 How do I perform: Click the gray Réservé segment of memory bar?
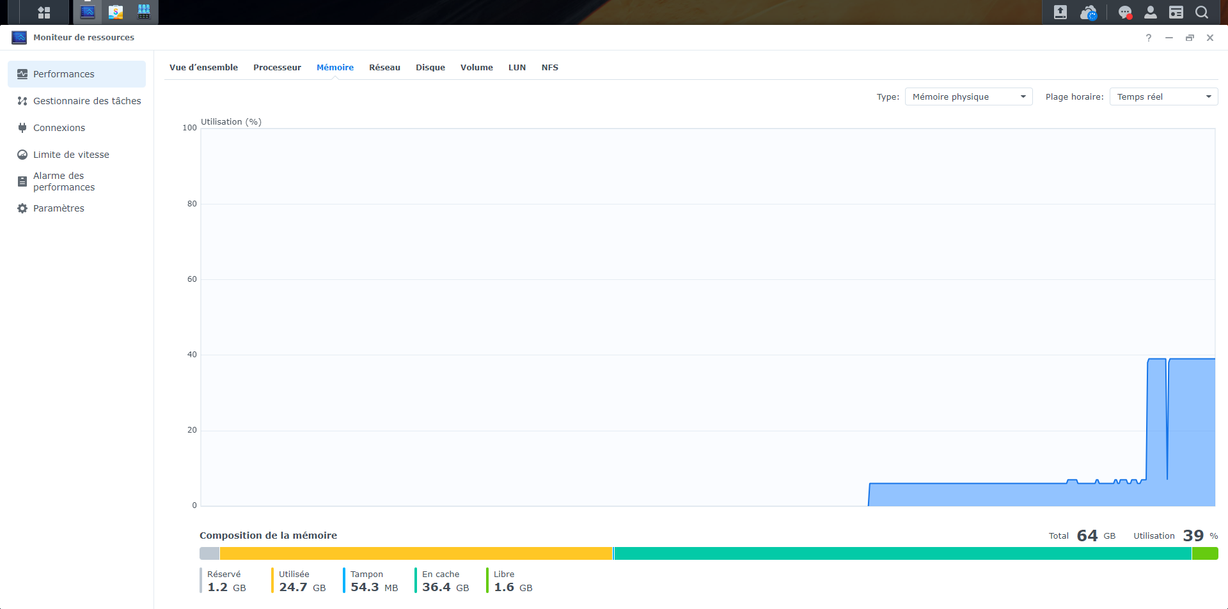[209, 553]
